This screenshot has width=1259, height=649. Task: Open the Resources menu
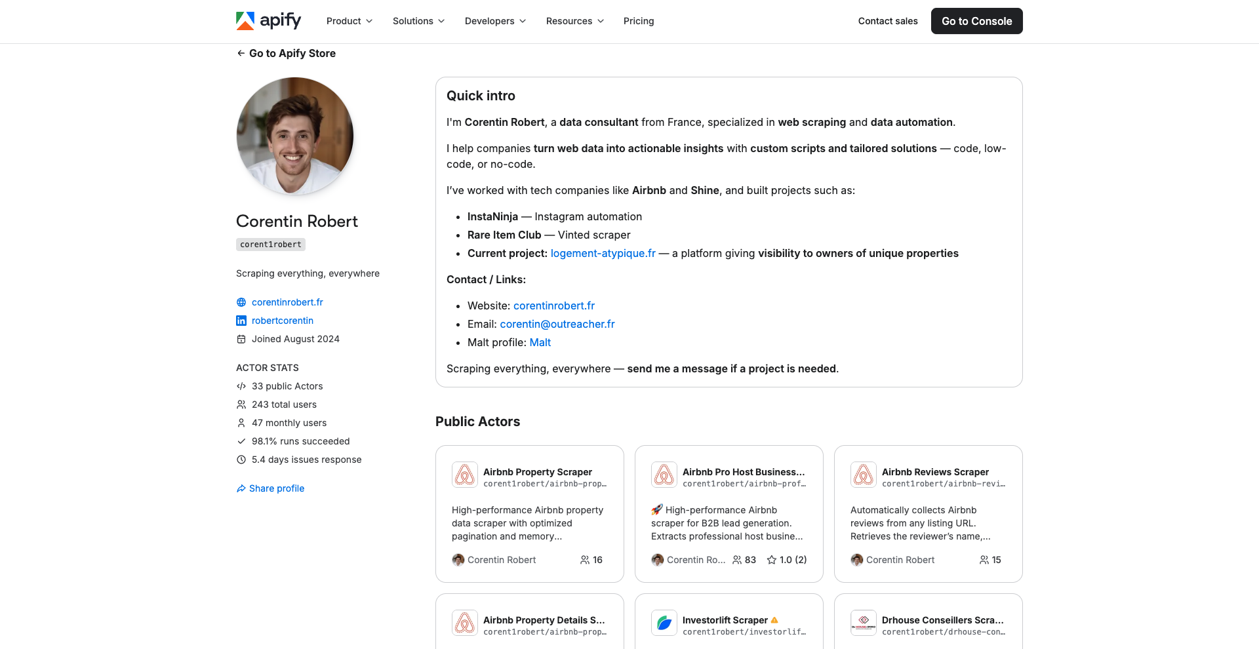click(575, 21)
